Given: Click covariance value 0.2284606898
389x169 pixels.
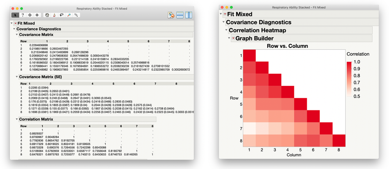Looking at the screenshot, I should (39, 45).
